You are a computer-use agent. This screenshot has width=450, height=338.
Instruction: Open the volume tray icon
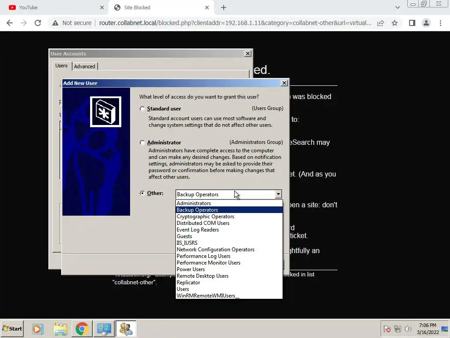408,328
